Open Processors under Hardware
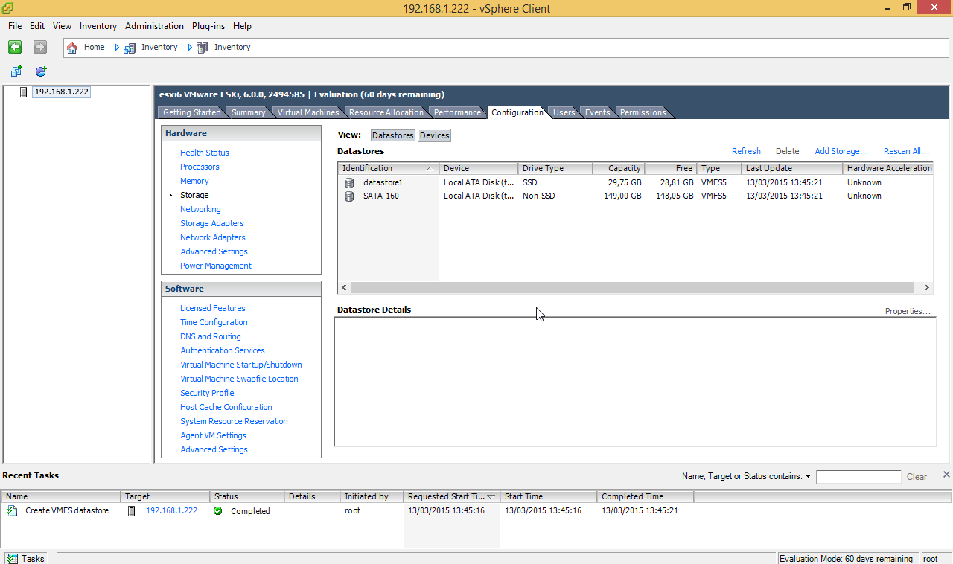The width and height of the screenshot is (953, 564). click(200, 167)
